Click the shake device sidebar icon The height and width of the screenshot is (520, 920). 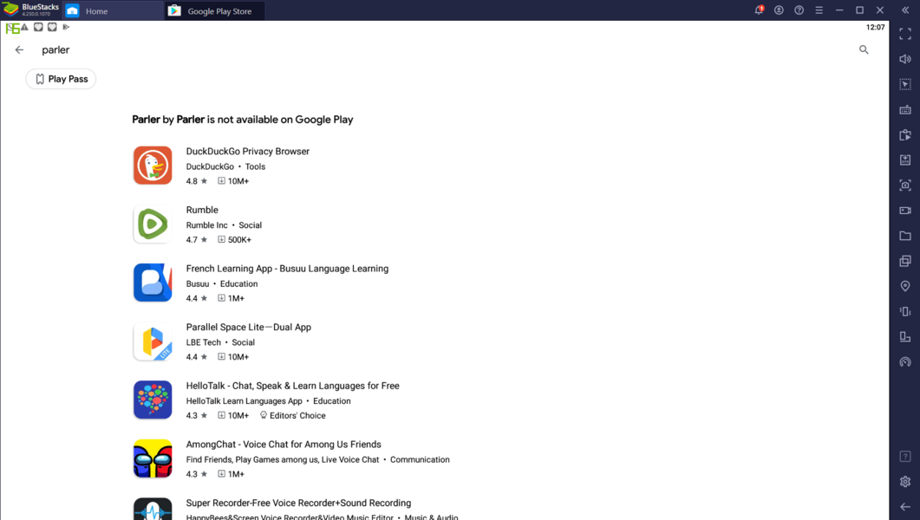click(x=905, y=311)
